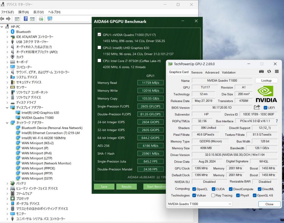This screenshot has height=223, width=284.
Task: Switch to the Sensors tab in GPU-Z
Action: tap(197, 72)
